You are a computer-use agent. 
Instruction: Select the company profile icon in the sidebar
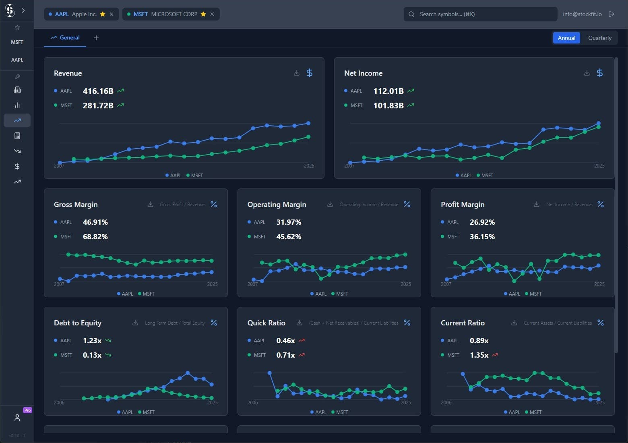point(17,89)
